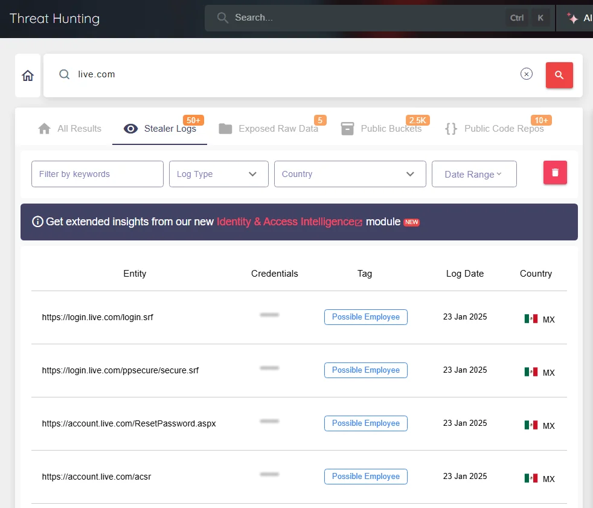The width and height of the screenshot is (593, 508).
Task: Click the Mexico flag in the login.srf row
Action: point(531,319)
